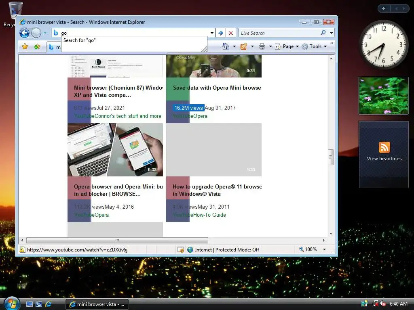Click the Show Desktop quick launch icon

[29, 304]
